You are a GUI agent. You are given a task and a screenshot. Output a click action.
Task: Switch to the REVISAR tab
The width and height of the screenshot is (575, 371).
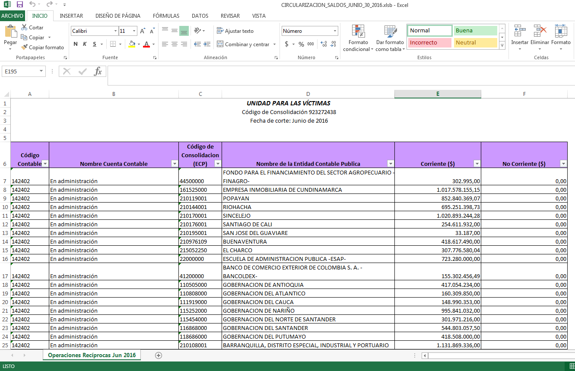(230, 16)
